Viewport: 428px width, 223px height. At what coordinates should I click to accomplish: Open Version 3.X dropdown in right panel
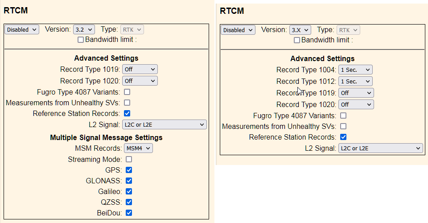[300, 30]
